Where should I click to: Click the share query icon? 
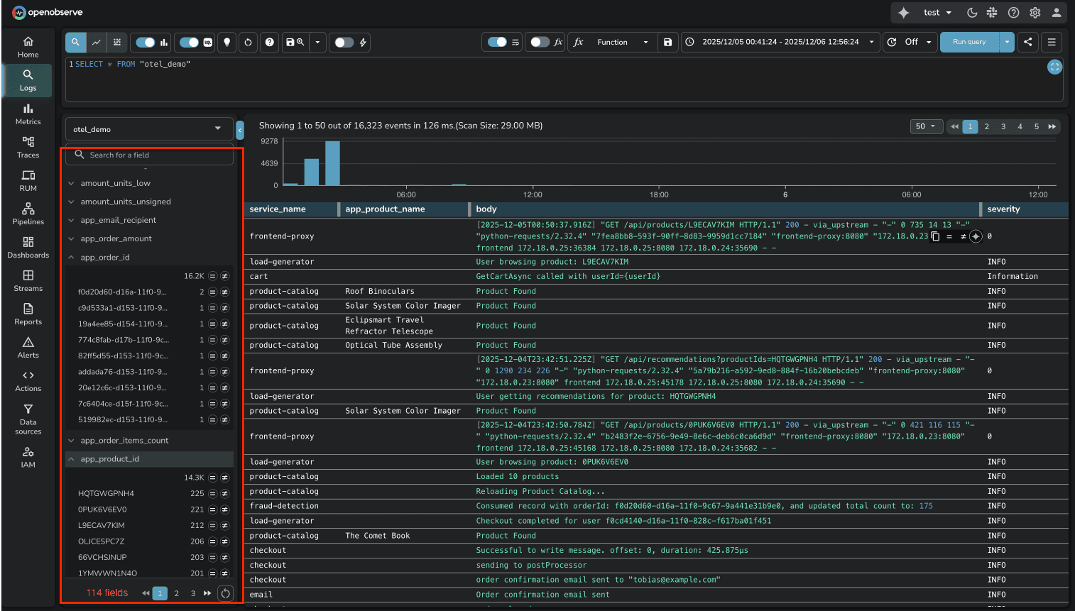tap(1027, 42)
